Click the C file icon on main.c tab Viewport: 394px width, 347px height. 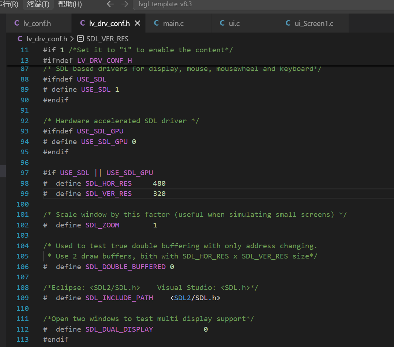pos(156,23)
